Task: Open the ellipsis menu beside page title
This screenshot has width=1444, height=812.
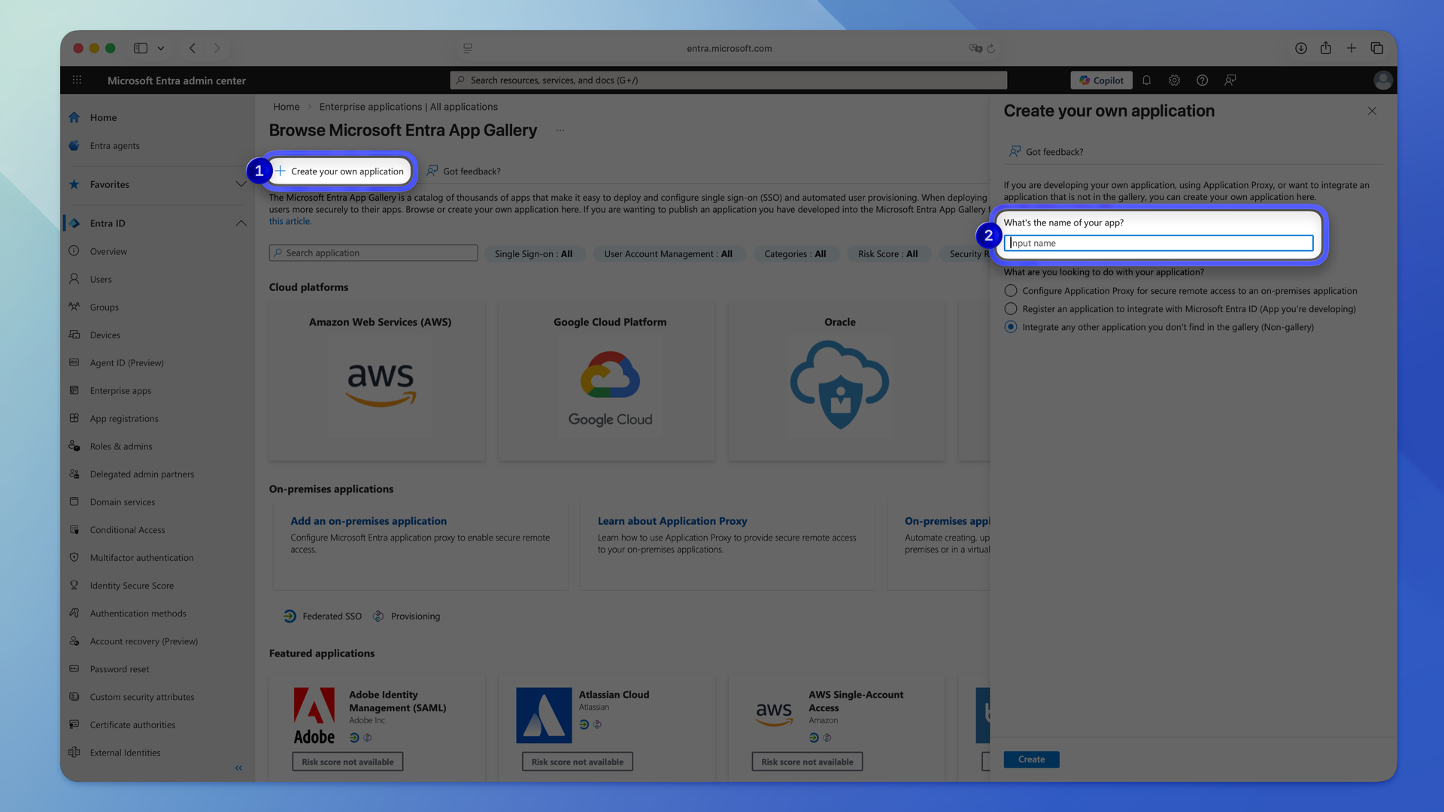Action: (x=560, y=130)
